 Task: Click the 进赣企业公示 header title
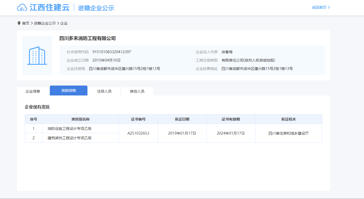click(x=96, y=8)
